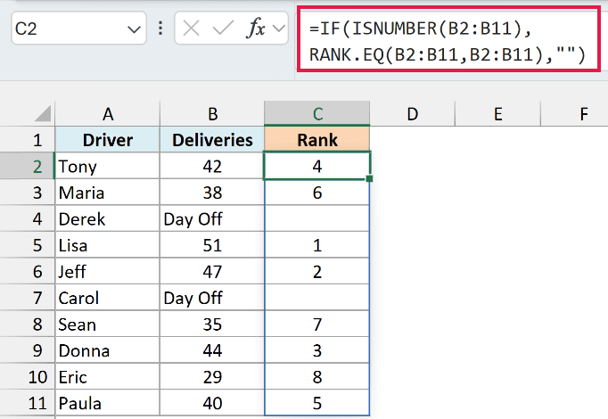This screenshot has height=419, width=608.
Task: Click Sean's deliveries value 35
Action: (x=212, y=324)
